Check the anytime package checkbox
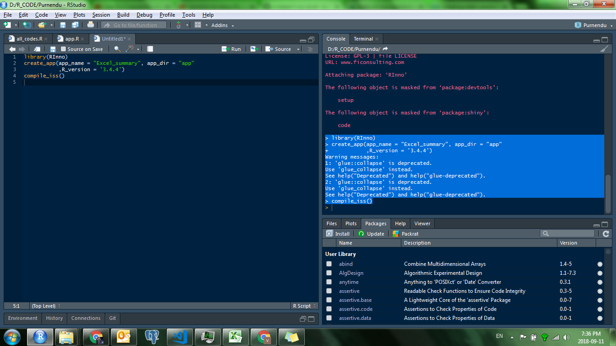616x346 pixels. (329, 282)
